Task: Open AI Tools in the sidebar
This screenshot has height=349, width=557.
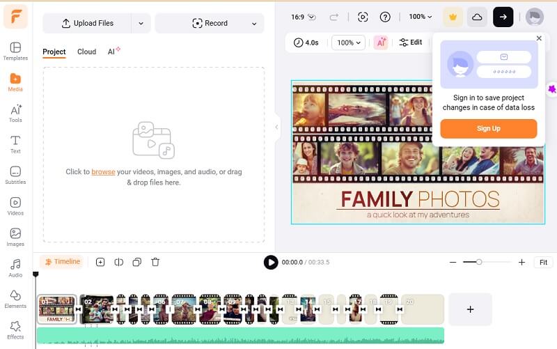Action: [x=15, y=114]
